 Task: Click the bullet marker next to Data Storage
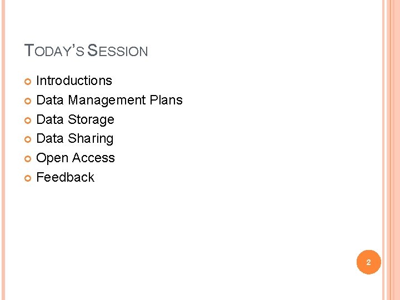(x=28, y=121)
